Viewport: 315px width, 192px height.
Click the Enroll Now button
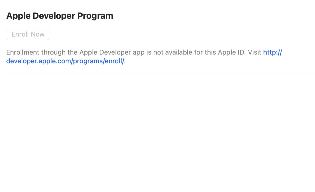pyautogui.click(x=28, y=34)
